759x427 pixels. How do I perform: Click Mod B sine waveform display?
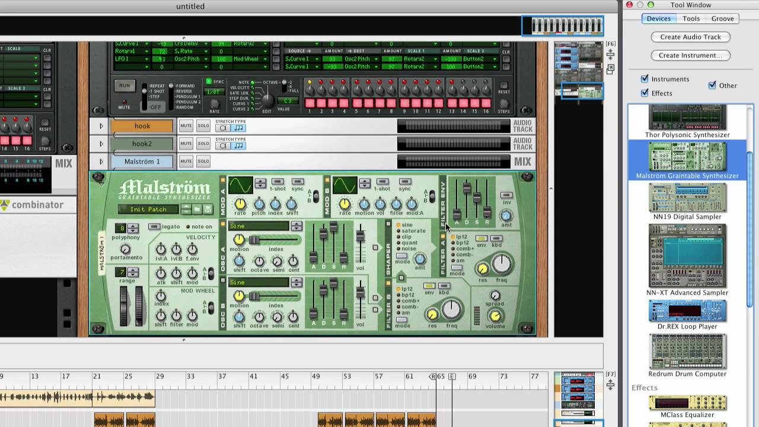click(x=345, y=186)
